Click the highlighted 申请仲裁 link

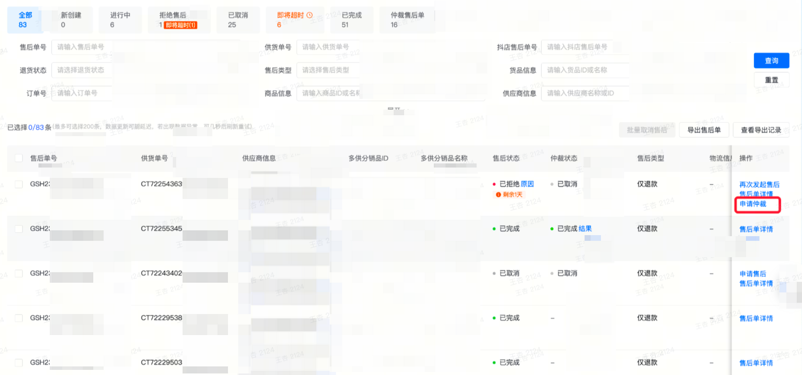(753, 204)
